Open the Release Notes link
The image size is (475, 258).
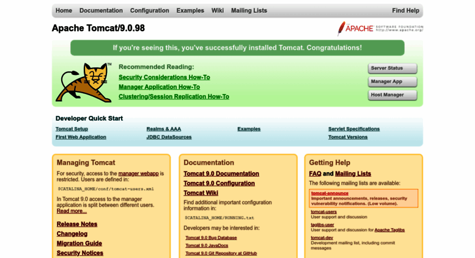(x=77, y=224)
